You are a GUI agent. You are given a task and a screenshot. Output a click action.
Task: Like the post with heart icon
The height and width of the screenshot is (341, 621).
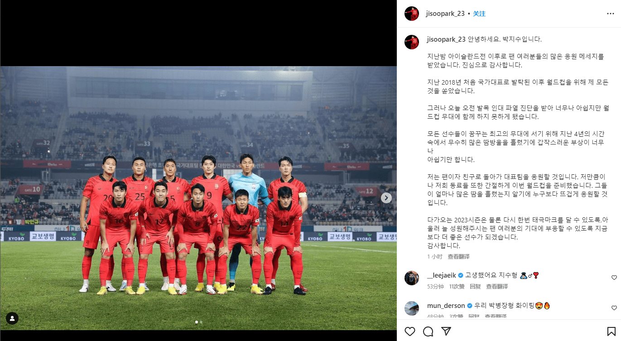(x=410, y=331)
